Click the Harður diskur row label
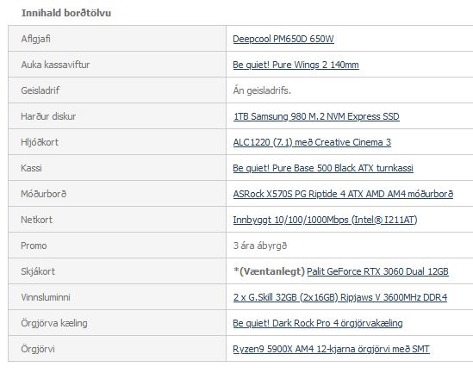Image resolution: width=473 pixels, height=373 pixels. (48, 116)
